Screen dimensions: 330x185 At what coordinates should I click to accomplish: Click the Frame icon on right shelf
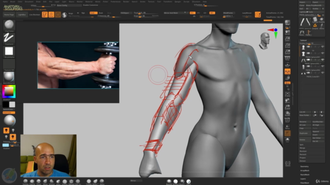pyautogui.click(x=287, y=94)
